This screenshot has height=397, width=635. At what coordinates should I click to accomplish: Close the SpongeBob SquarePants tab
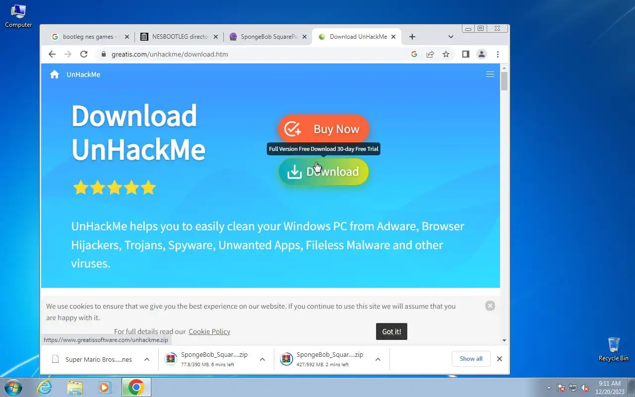[x=305, y=37]
